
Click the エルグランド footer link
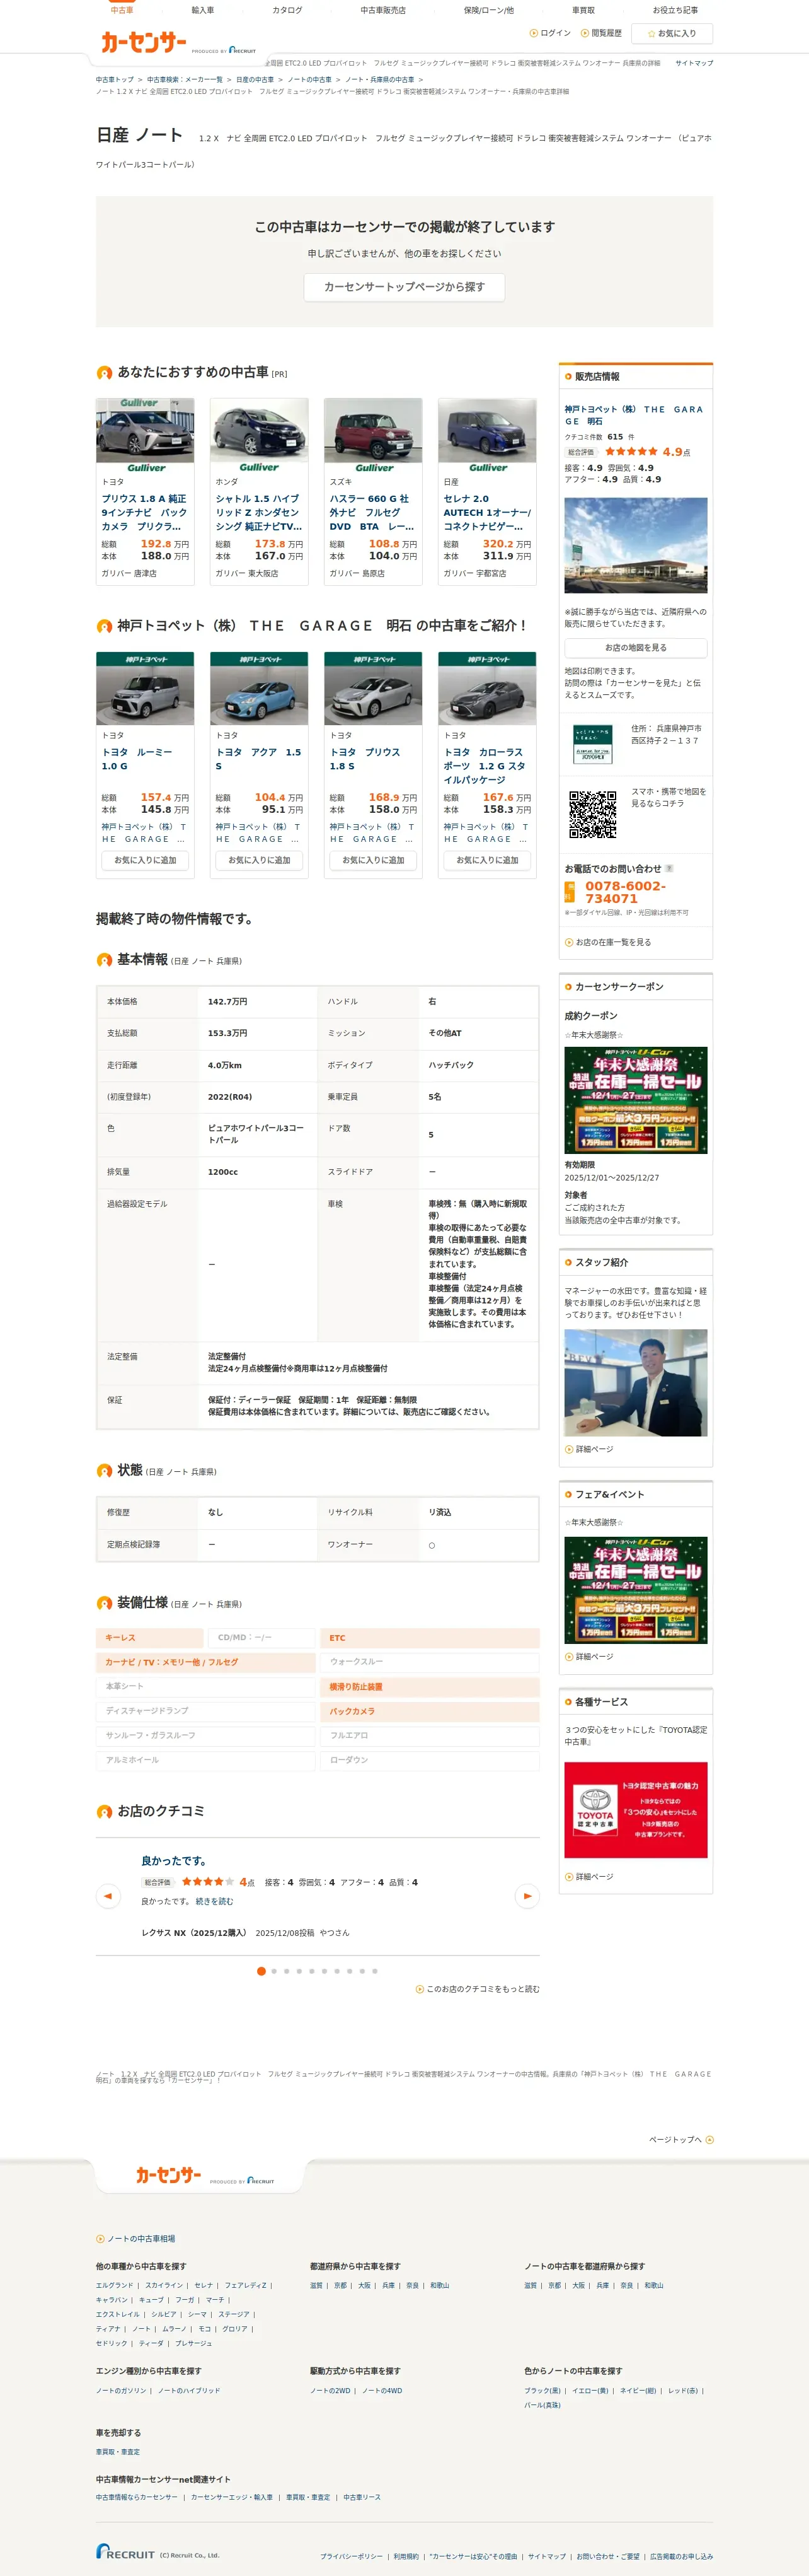(114, 2285)
